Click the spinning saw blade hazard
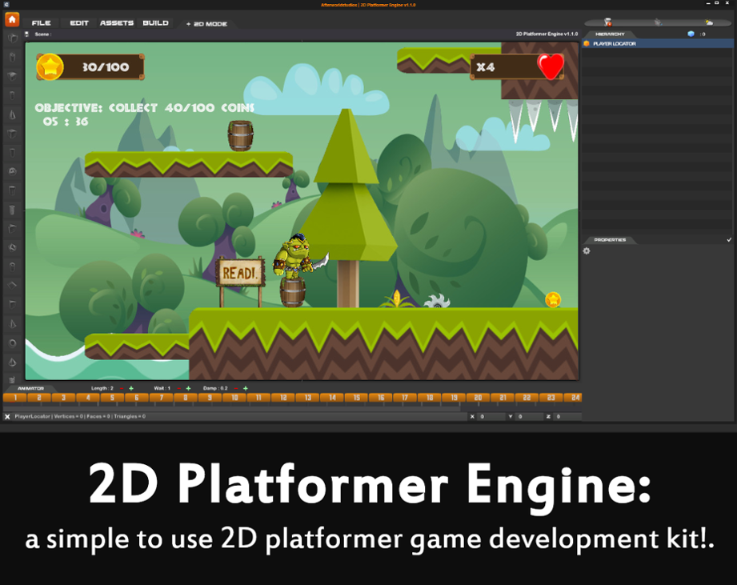Screen dimensions: 737x585 click(437, 301)
